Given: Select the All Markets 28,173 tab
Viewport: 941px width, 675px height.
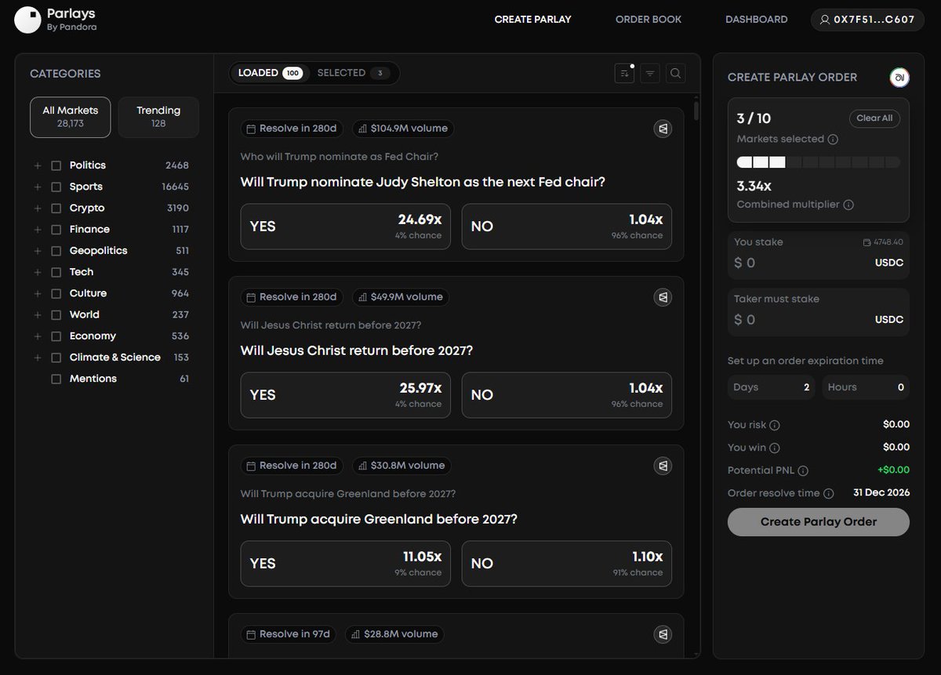Looking at the screenshot, I should [x=71, y=117].
